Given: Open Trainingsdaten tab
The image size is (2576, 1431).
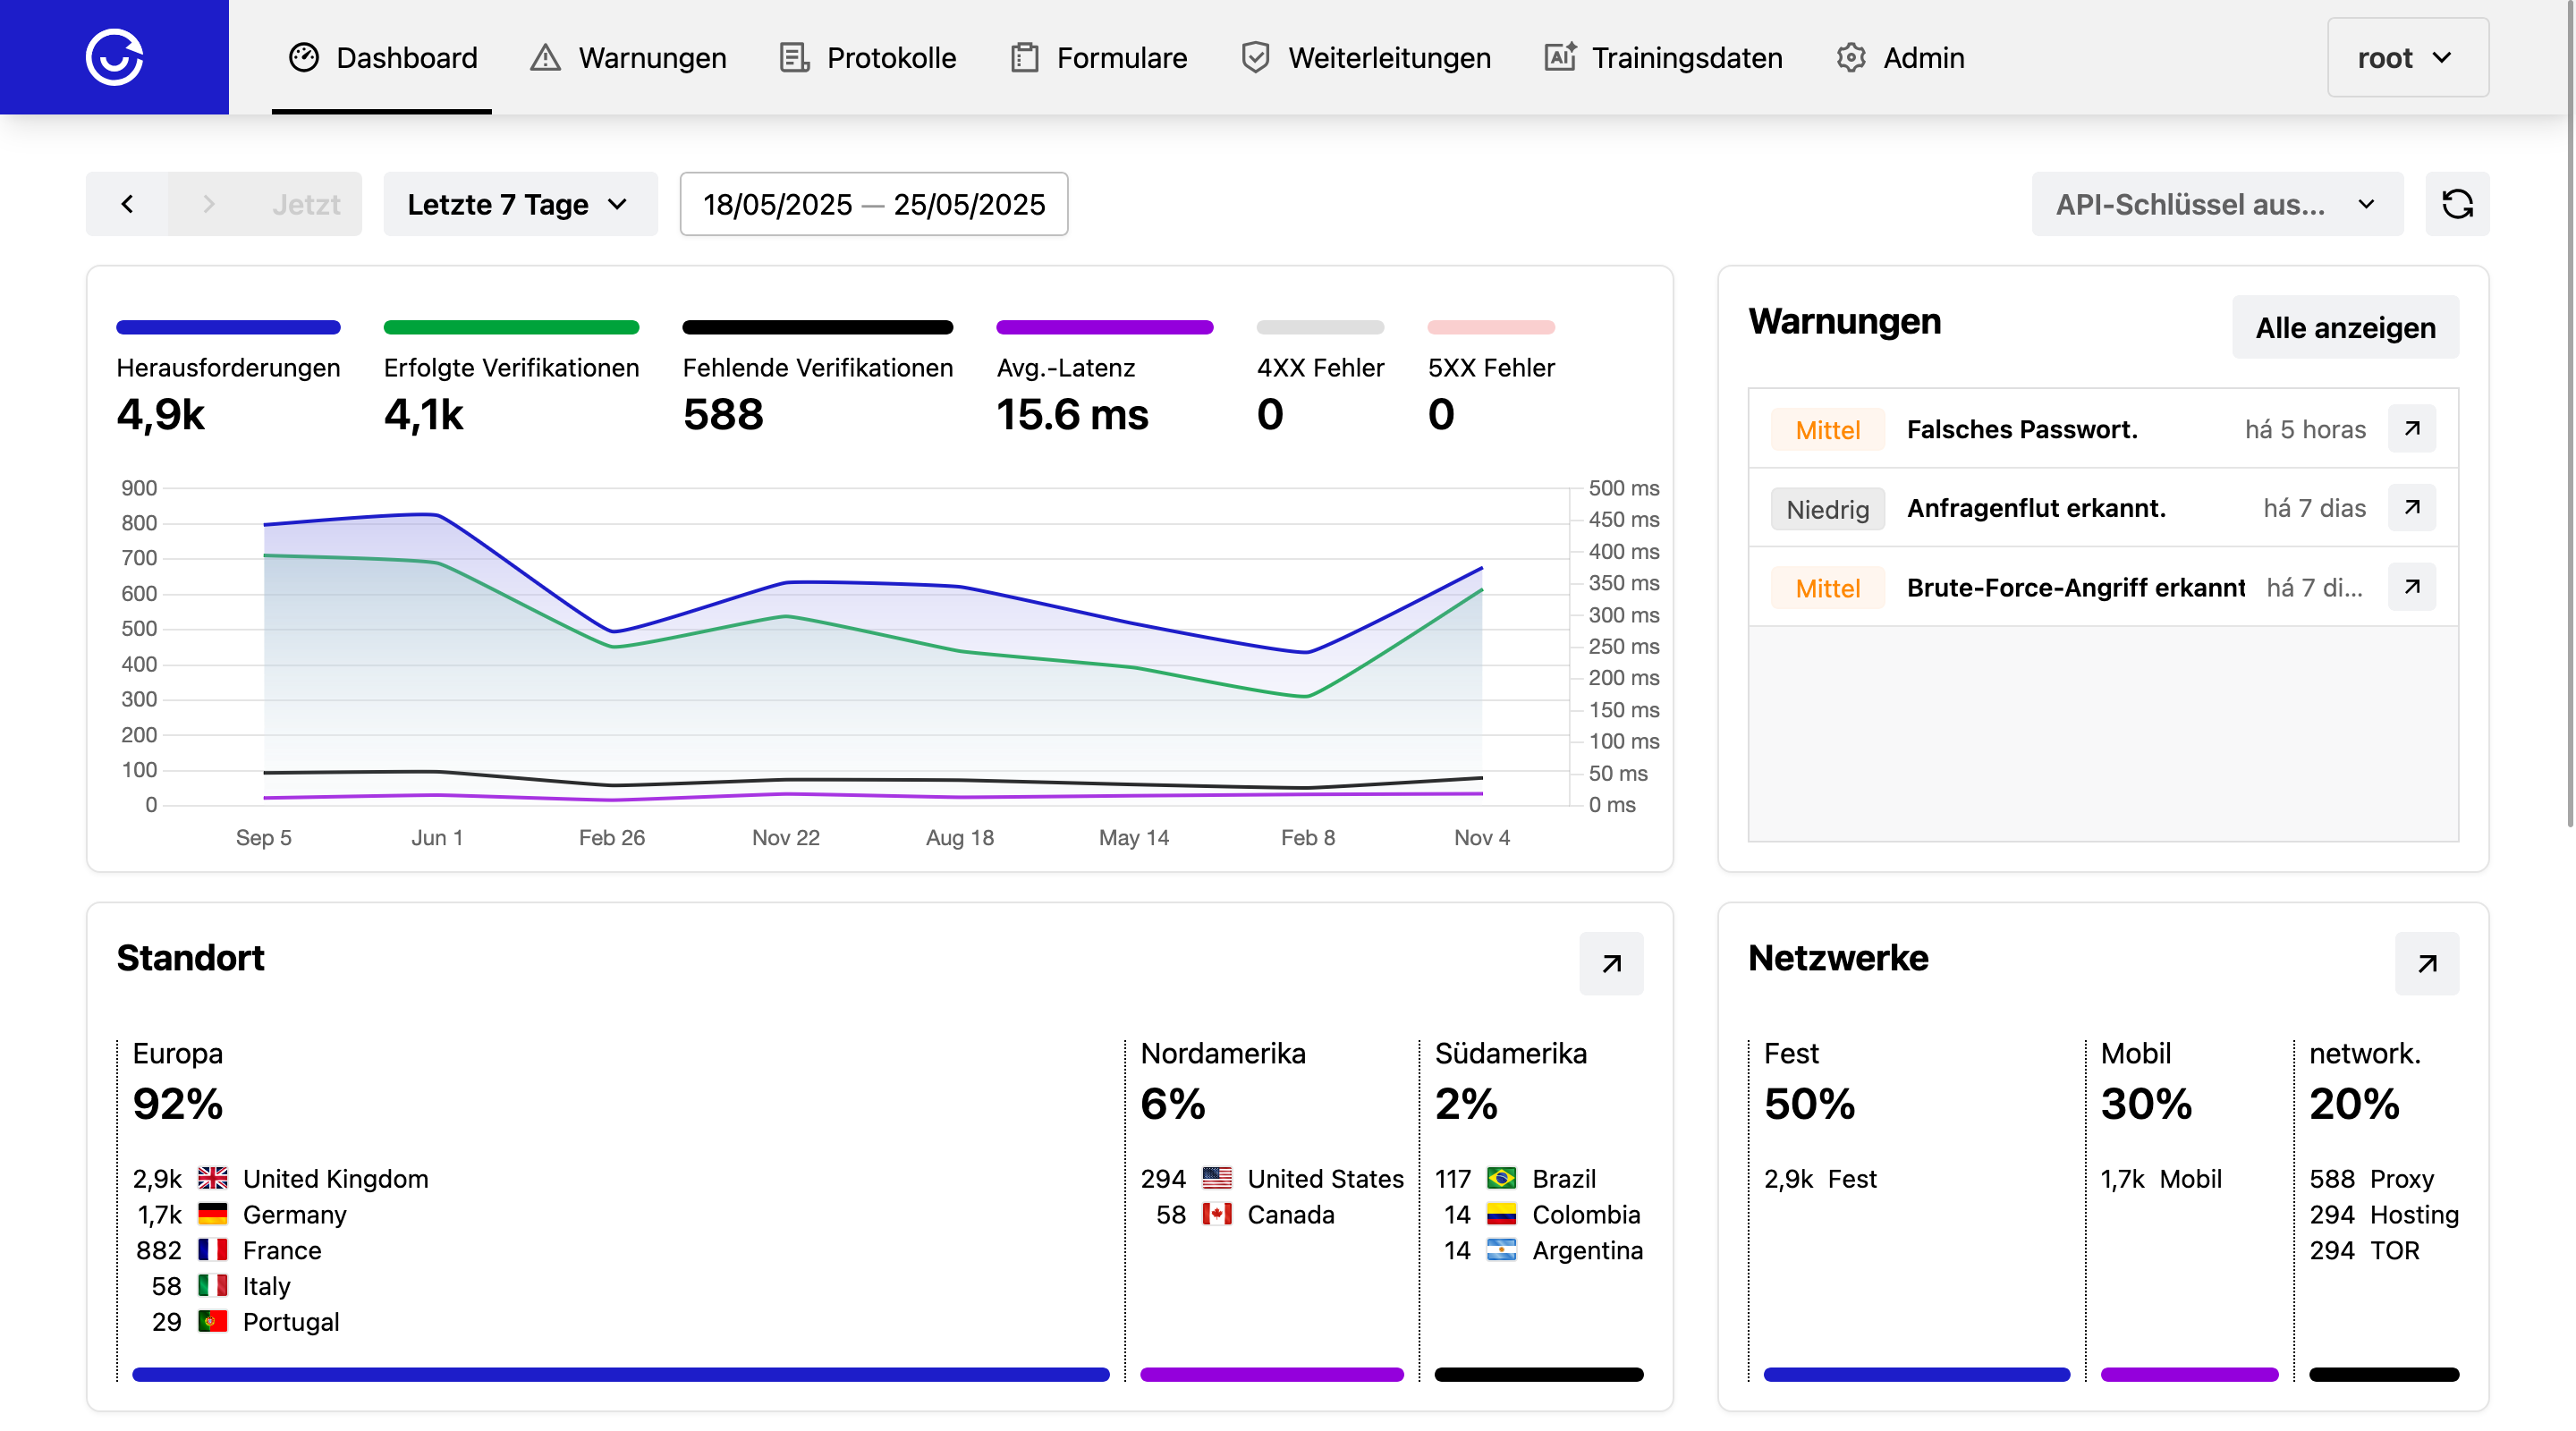Looking at the screenshot, I should tap(1663, 57).
